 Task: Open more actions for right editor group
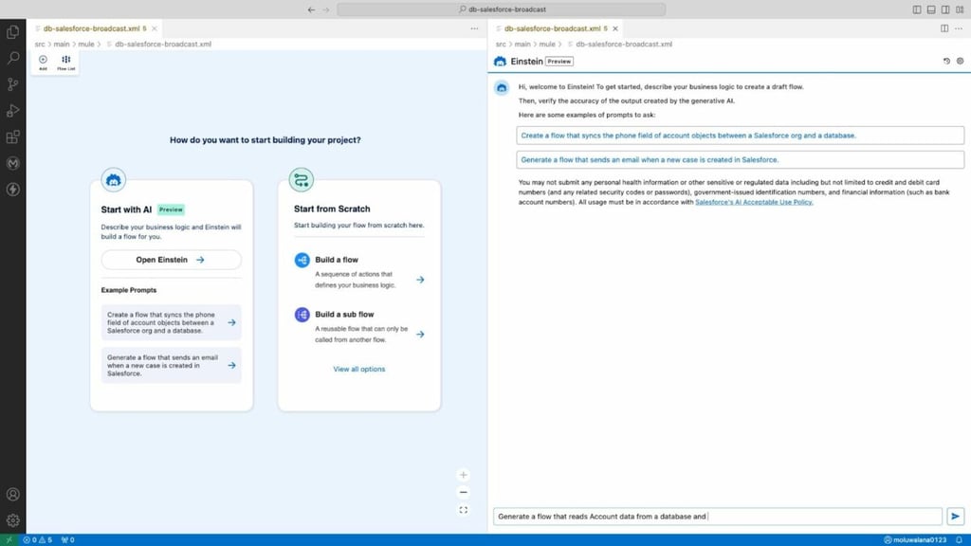[x=959, y=28]
